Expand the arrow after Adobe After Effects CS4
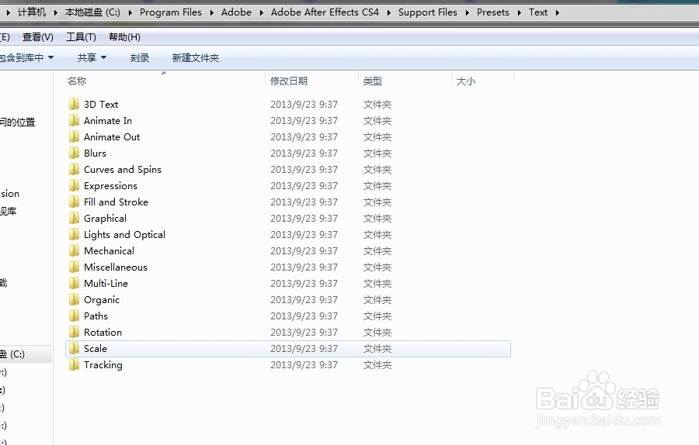The image size is (699, 445). [x=389, y=12]
